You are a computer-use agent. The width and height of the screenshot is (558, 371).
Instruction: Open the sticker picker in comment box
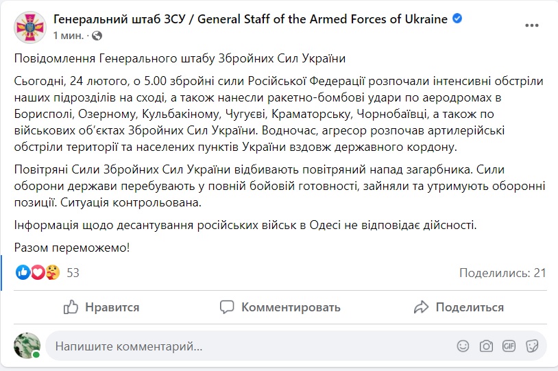(531, 346)
